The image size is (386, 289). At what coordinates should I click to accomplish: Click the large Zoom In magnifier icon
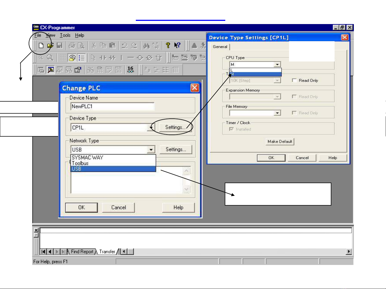coord(50,57)
